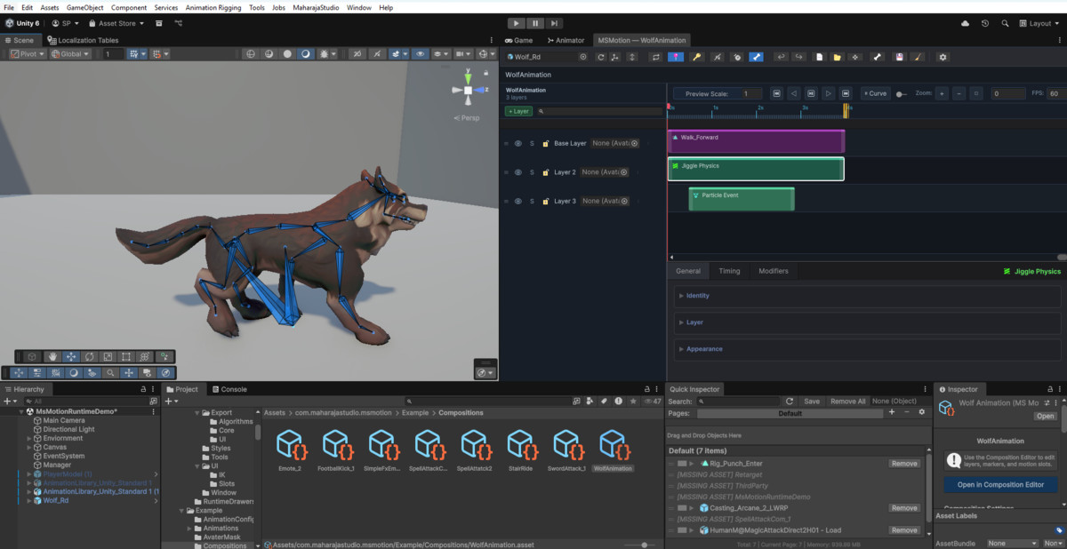Toggle checkbox beside Rig_Punch_Enter
The image size is (1067, 549).
pyautogui.click(x=681, y=464)
